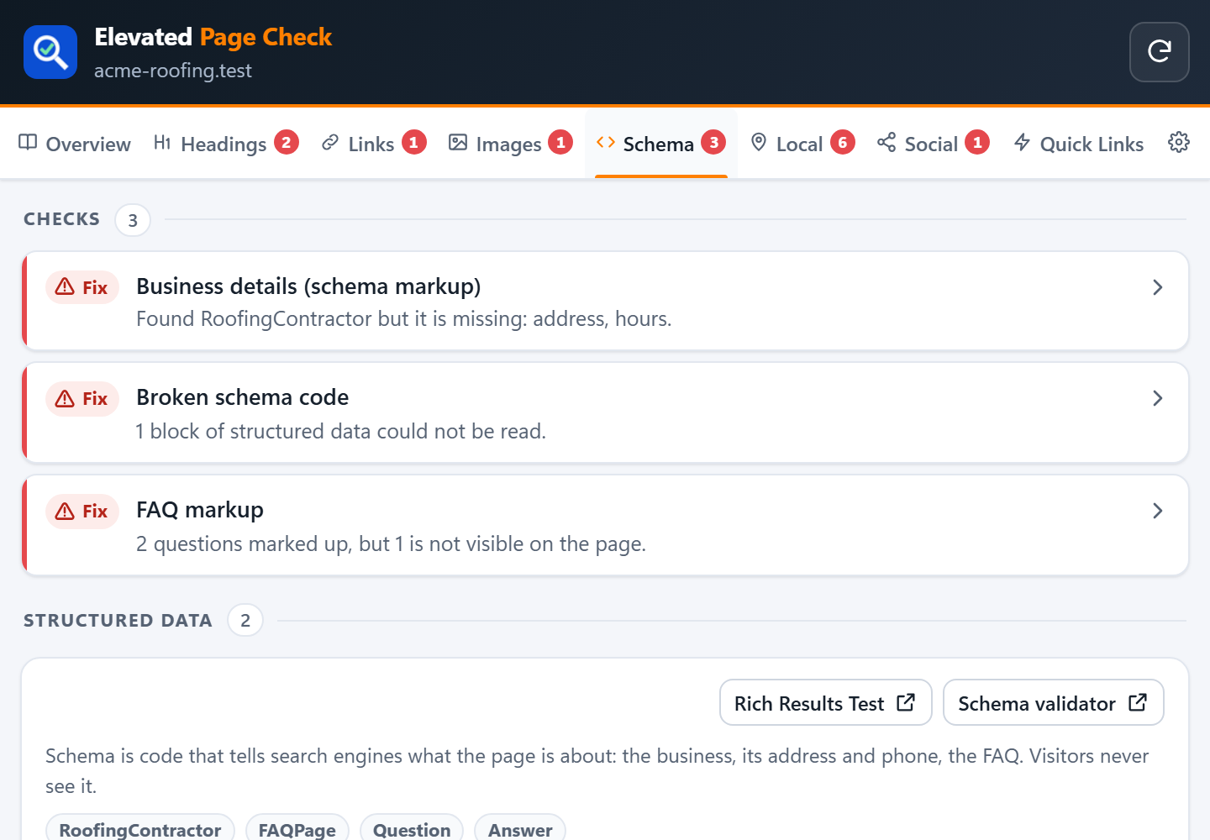Screen dimensions: 1210x840
Task: Select the Schema tab
Action: pyautogui.click(x=661, y=144)
